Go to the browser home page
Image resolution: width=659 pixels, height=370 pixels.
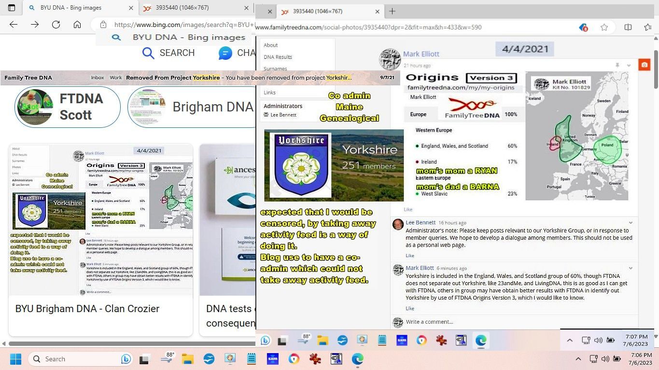pyautogui.click(x=77, y=25)
